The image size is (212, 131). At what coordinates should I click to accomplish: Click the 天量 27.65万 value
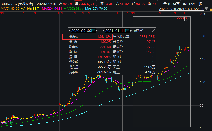[149, 67]
